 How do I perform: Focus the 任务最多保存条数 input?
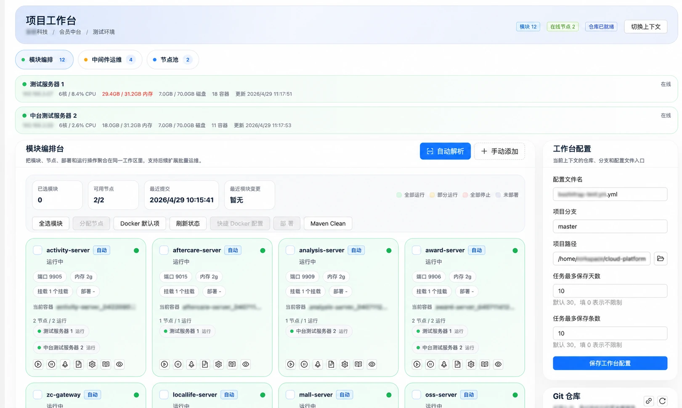click(610, 334)
